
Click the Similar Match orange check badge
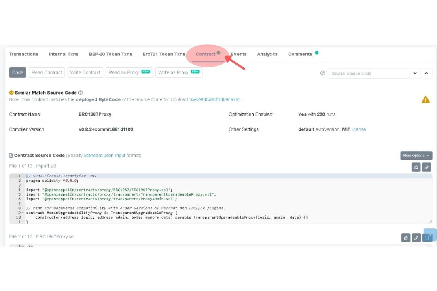(x=11, y=93)
